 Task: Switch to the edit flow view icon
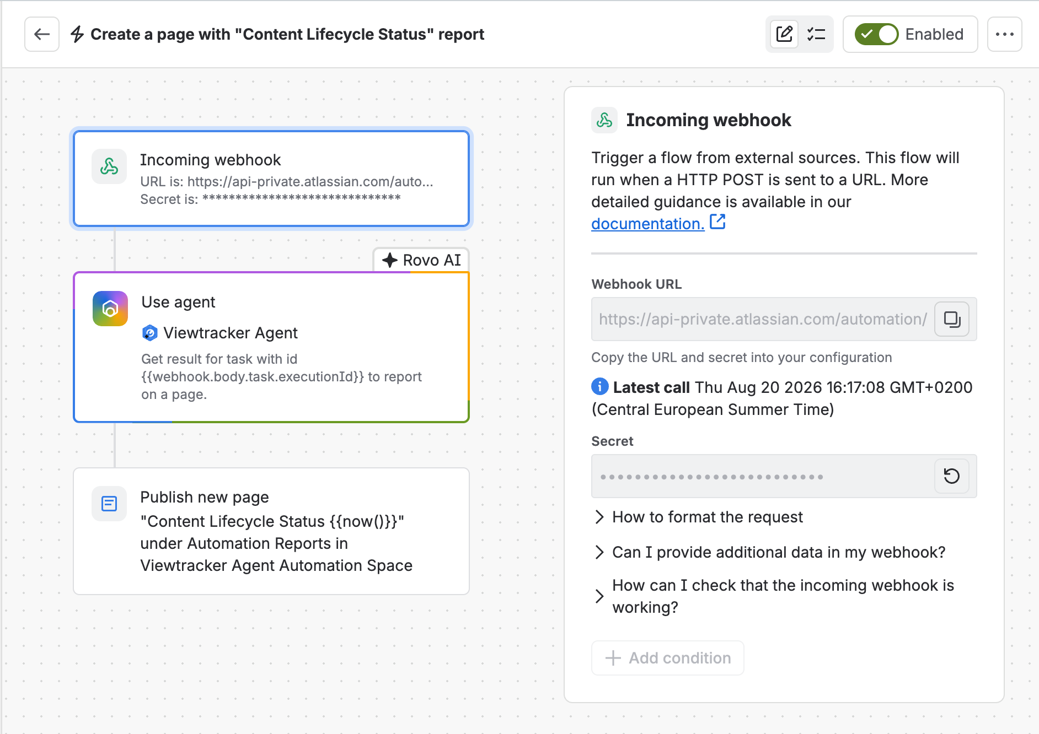click(x=784, y=34)
